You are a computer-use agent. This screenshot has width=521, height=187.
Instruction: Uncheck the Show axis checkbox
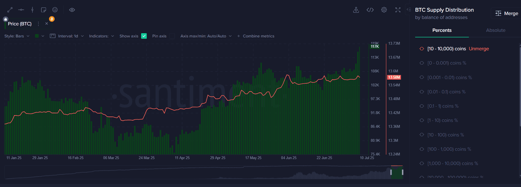(144, 36)
